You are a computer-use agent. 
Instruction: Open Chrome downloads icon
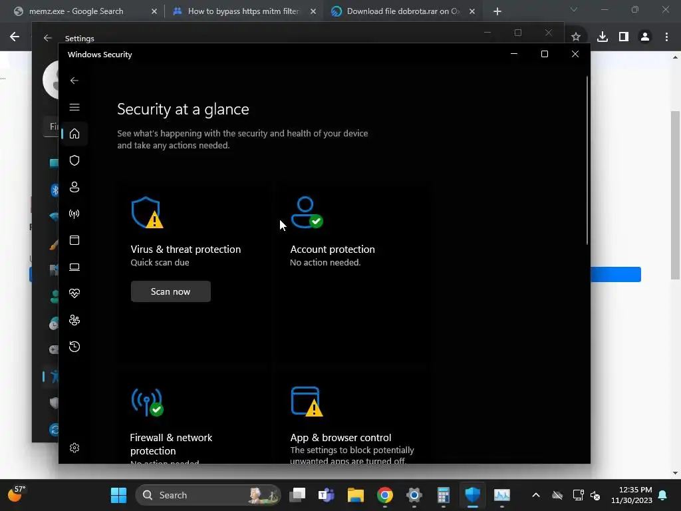point(603,37)
